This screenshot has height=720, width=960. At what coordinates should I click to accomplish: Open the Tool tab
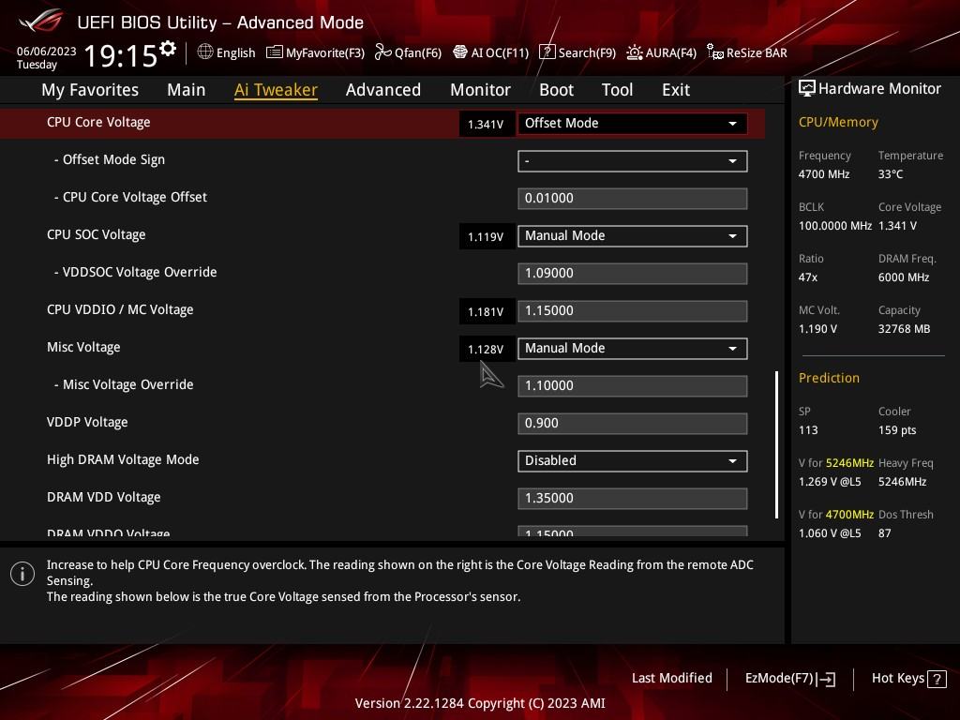tap(617, 90)
